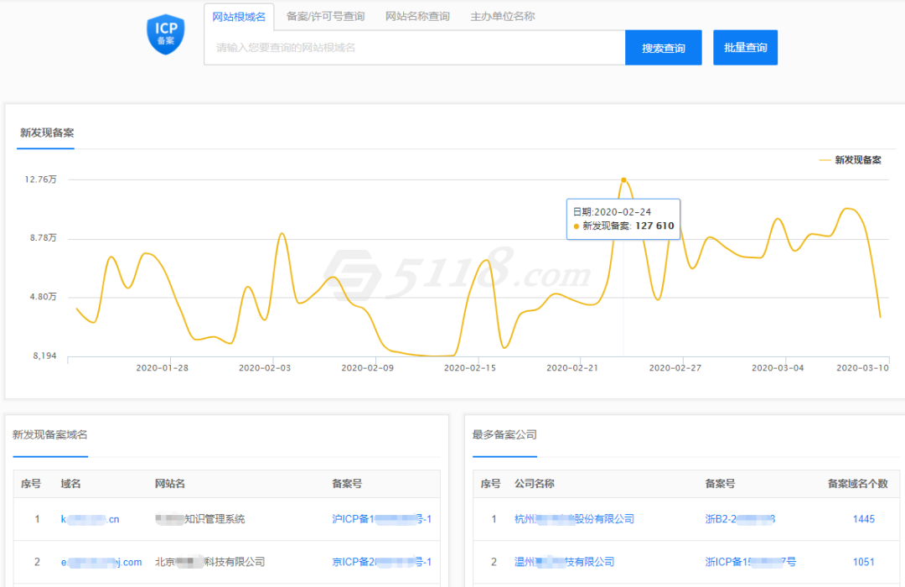The height and width of the screenshot is (587, 905).
Task: Click the 1051 domain count link
Action: pos(863,562)
